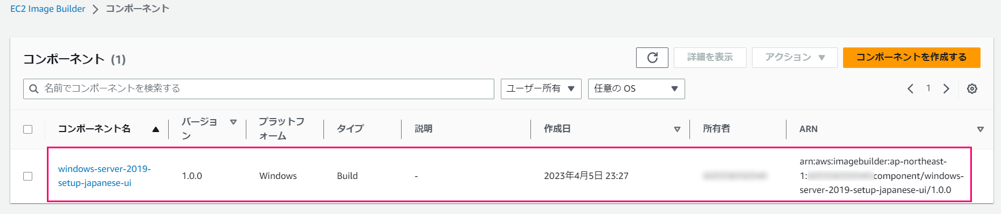Go to next page arrow
The image size is (1001, 214).
pyautogui.click(x=946, y=89)
